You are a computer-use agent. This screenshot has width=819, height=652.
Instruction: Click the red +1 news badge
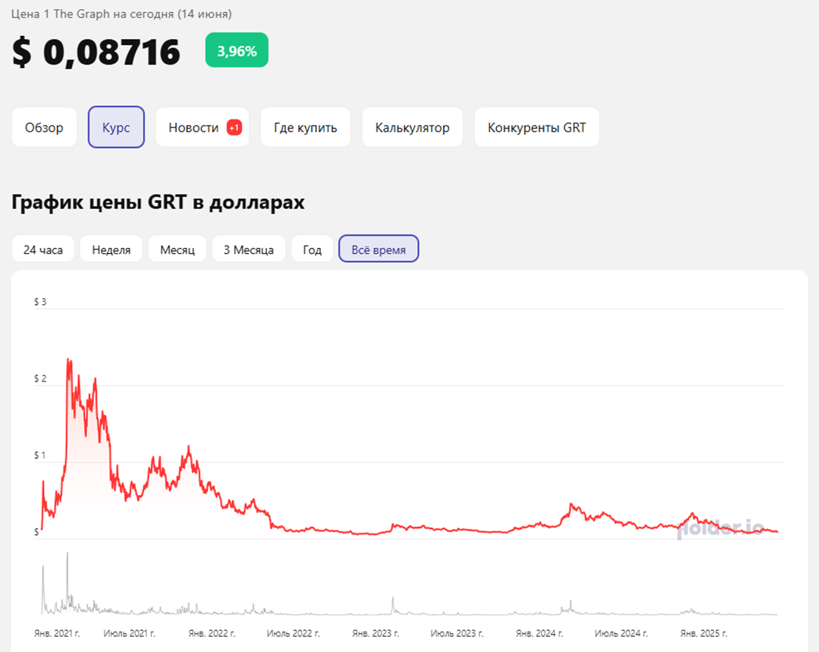coord(234,128)
